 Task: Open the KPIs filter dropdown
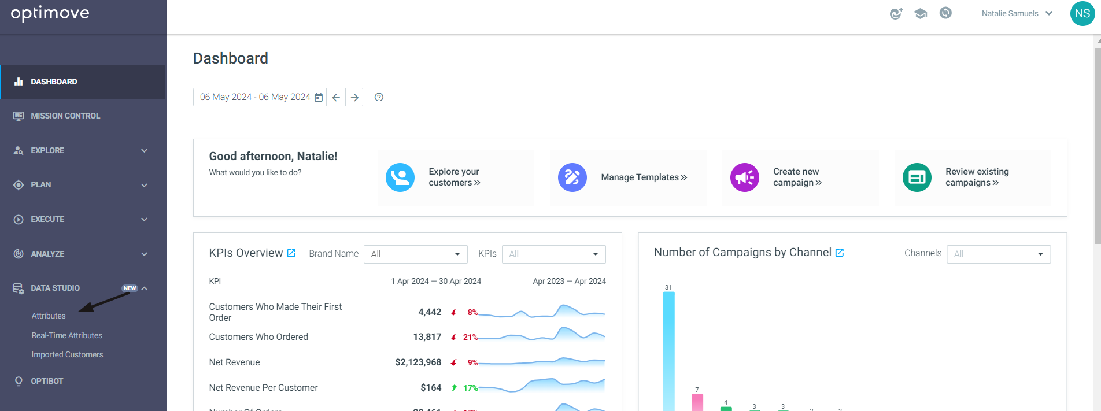[554, 254]
